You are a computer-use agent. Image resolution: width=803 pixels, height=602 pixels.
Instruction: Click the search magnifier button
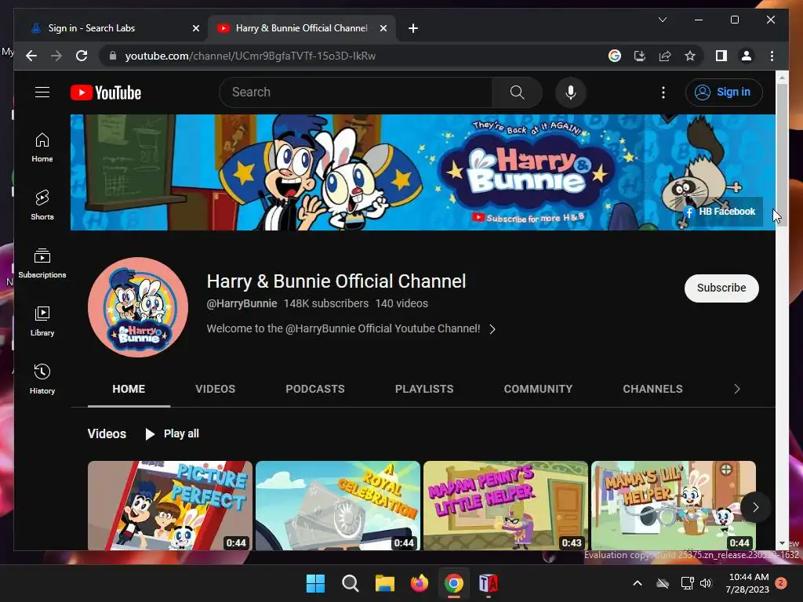pos(518,92)
